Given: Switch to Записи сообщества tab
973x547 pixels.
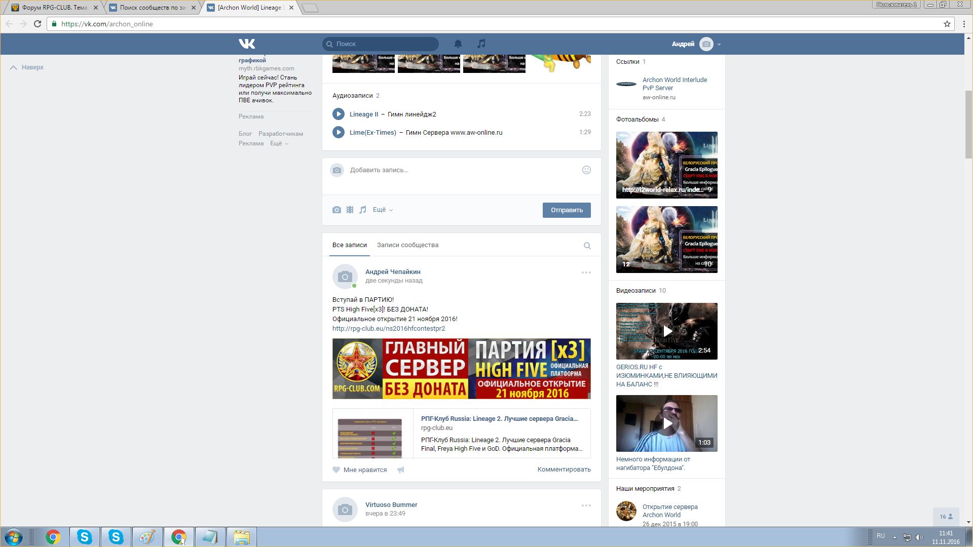Looking at the screenshot, I should click(407, 245).
